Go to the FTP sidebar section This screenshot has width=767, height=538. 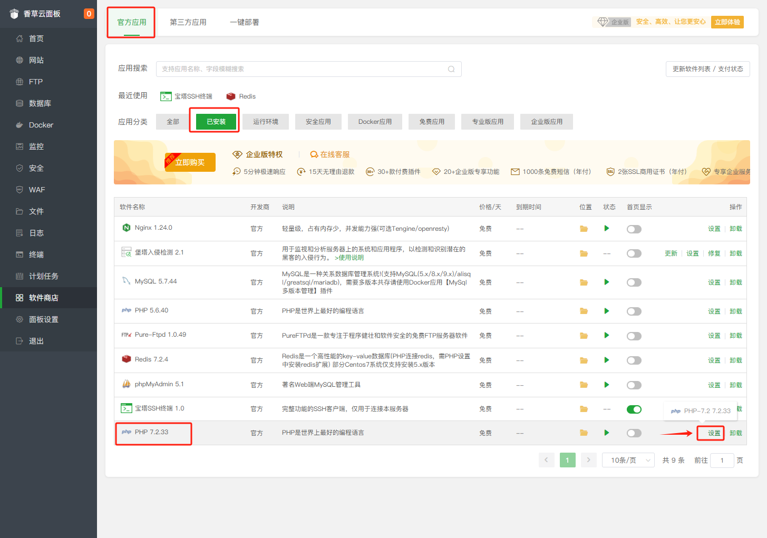pyautogui.click(x=48, y=82)
